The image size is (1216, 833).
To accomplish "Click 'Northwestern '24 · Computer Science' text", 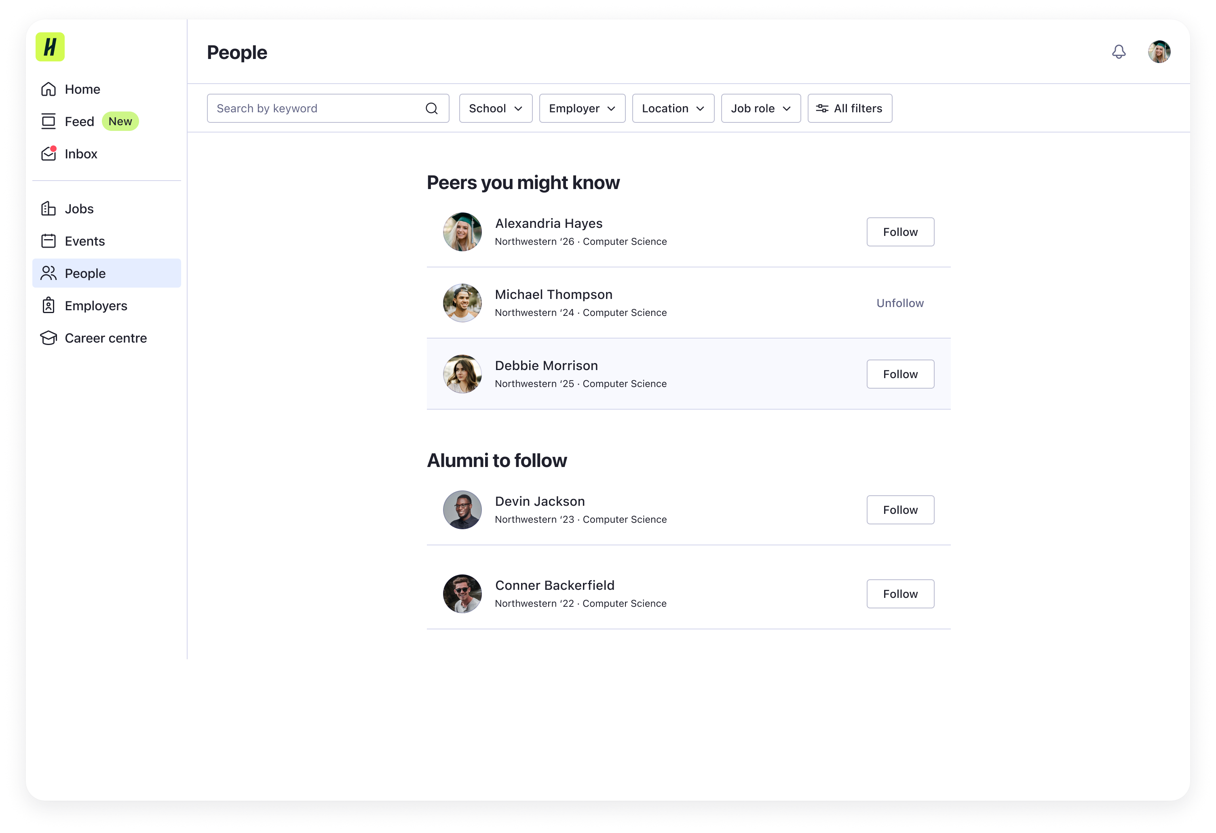I will coord(581,313).
